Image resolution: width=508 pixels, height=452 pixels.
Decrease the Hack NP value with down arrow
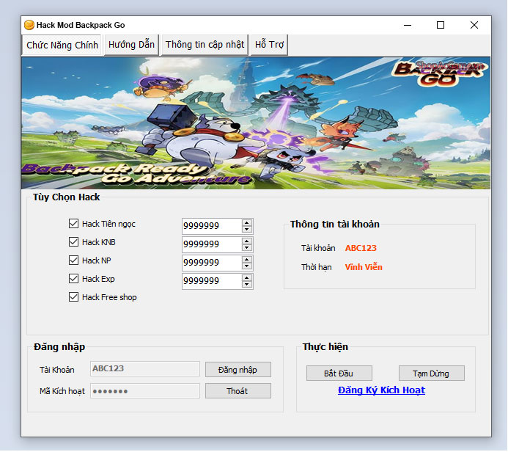pyautogui.click(x=247, y=266)
